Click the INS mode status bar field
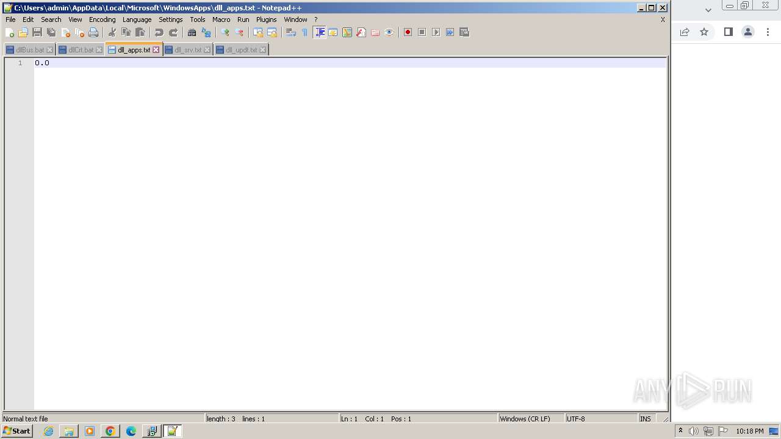 coord(646,419)
